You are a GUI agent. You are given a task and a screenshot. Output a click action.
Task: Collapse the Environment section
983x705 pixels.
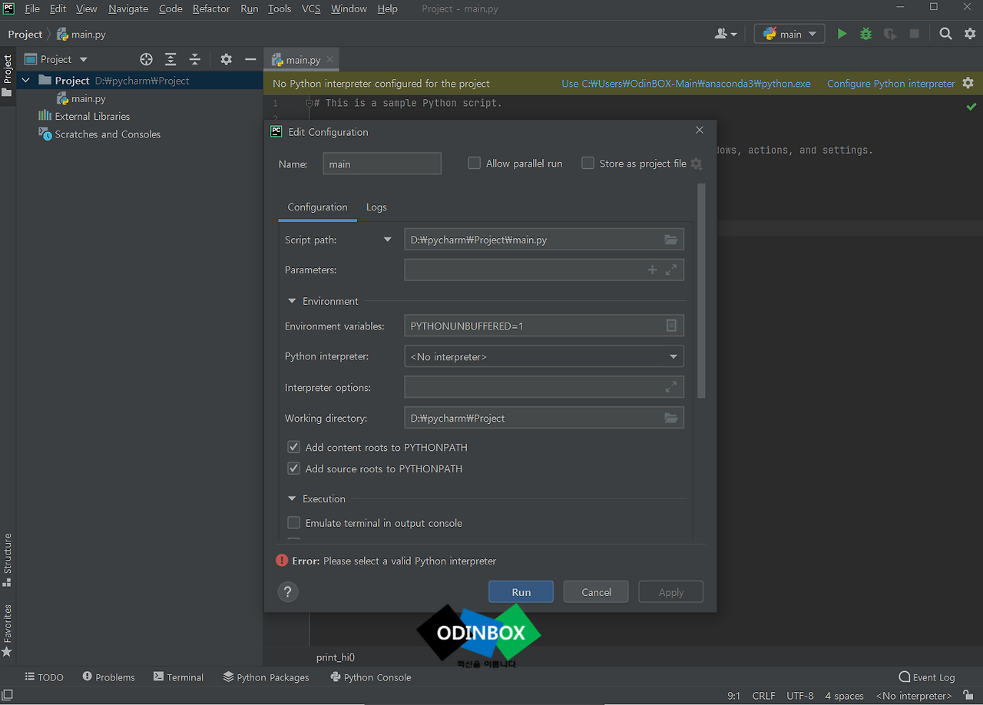tap(292, 301)
